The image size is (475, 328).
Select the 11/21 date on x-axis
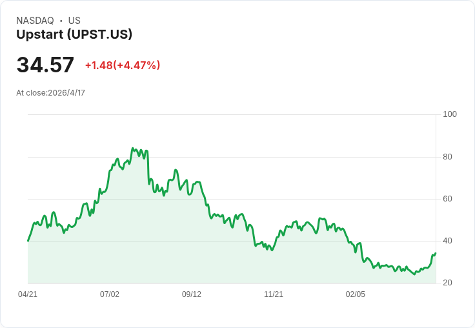click(274, 294)
